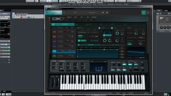Click record-enable on DX7 V 01 track

click(21, 17)
